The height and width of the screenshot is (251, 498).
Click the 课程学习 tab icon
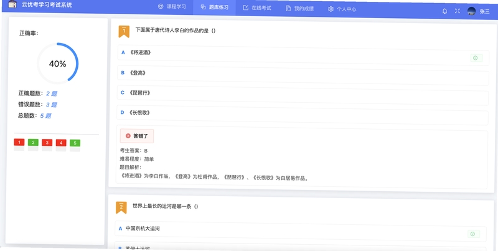click(x=161, y=7)
